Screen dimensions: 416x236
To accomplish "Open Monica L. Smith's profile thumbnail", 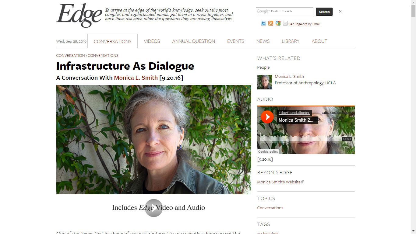I will coord(265,82).
